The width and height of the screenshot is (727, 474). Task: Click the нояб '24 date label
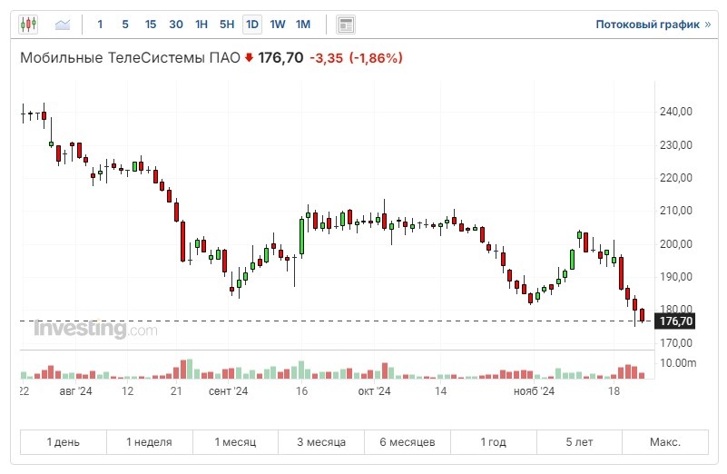pyautogui.click(x=534, y=391)
